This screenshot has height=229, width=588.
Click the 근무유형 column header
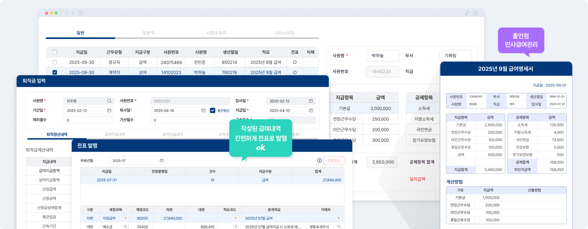tap(114, 52)
